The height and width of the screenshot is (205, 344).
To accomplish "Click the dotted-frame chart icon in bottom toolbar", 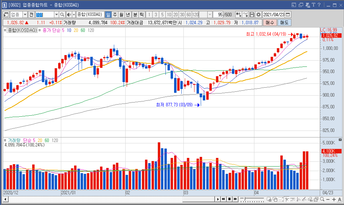I will coord(281,199).
